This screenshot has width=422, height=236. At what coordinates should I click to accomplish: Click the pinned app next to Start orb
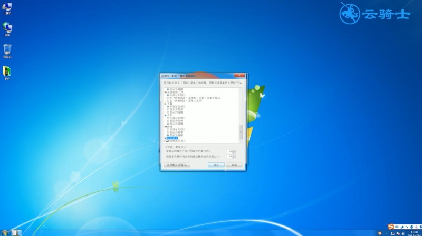[x=16, y=233]
